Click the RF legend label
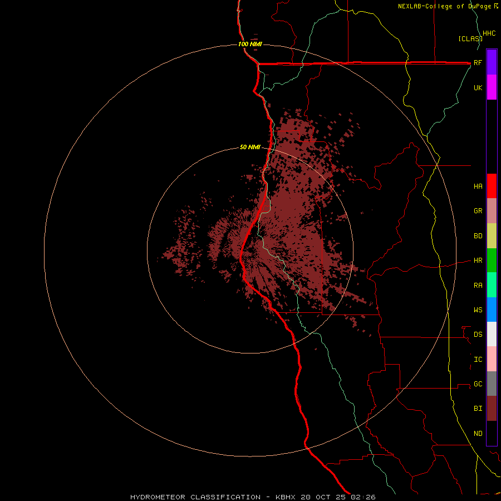The image size is (501, 501). [478, 62]
